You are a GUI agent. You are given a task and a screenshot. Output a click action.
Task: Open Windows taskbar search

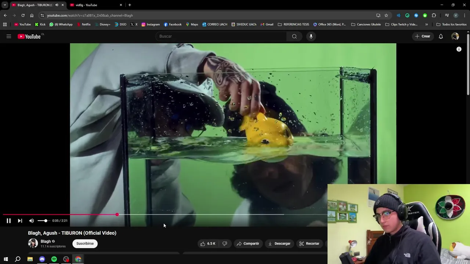click(x=18, y=259)
